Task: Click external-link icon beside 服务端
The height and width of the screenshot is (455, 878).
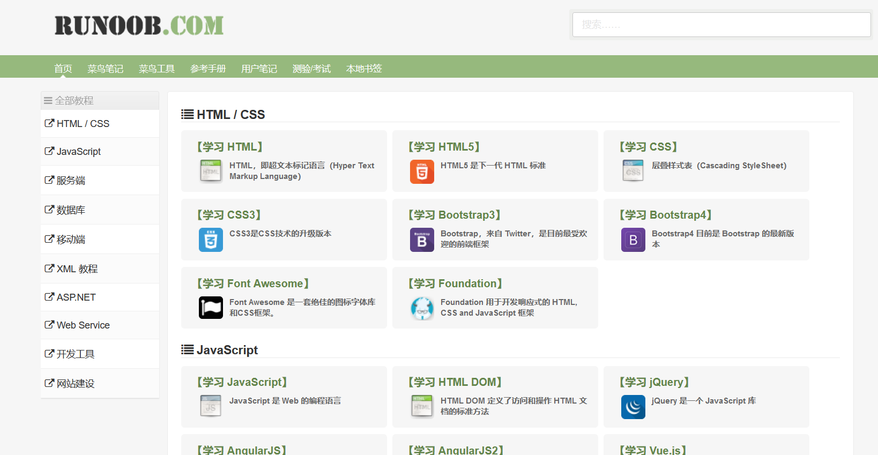Action: coord(49,180)
